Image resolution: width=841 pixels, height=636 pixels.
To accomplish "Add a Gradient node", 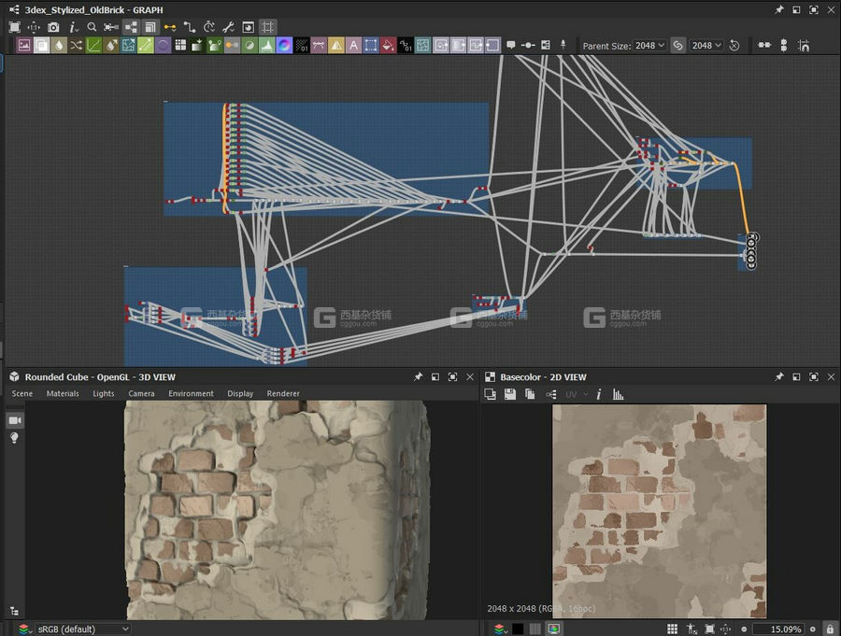I will coord(197,46).
